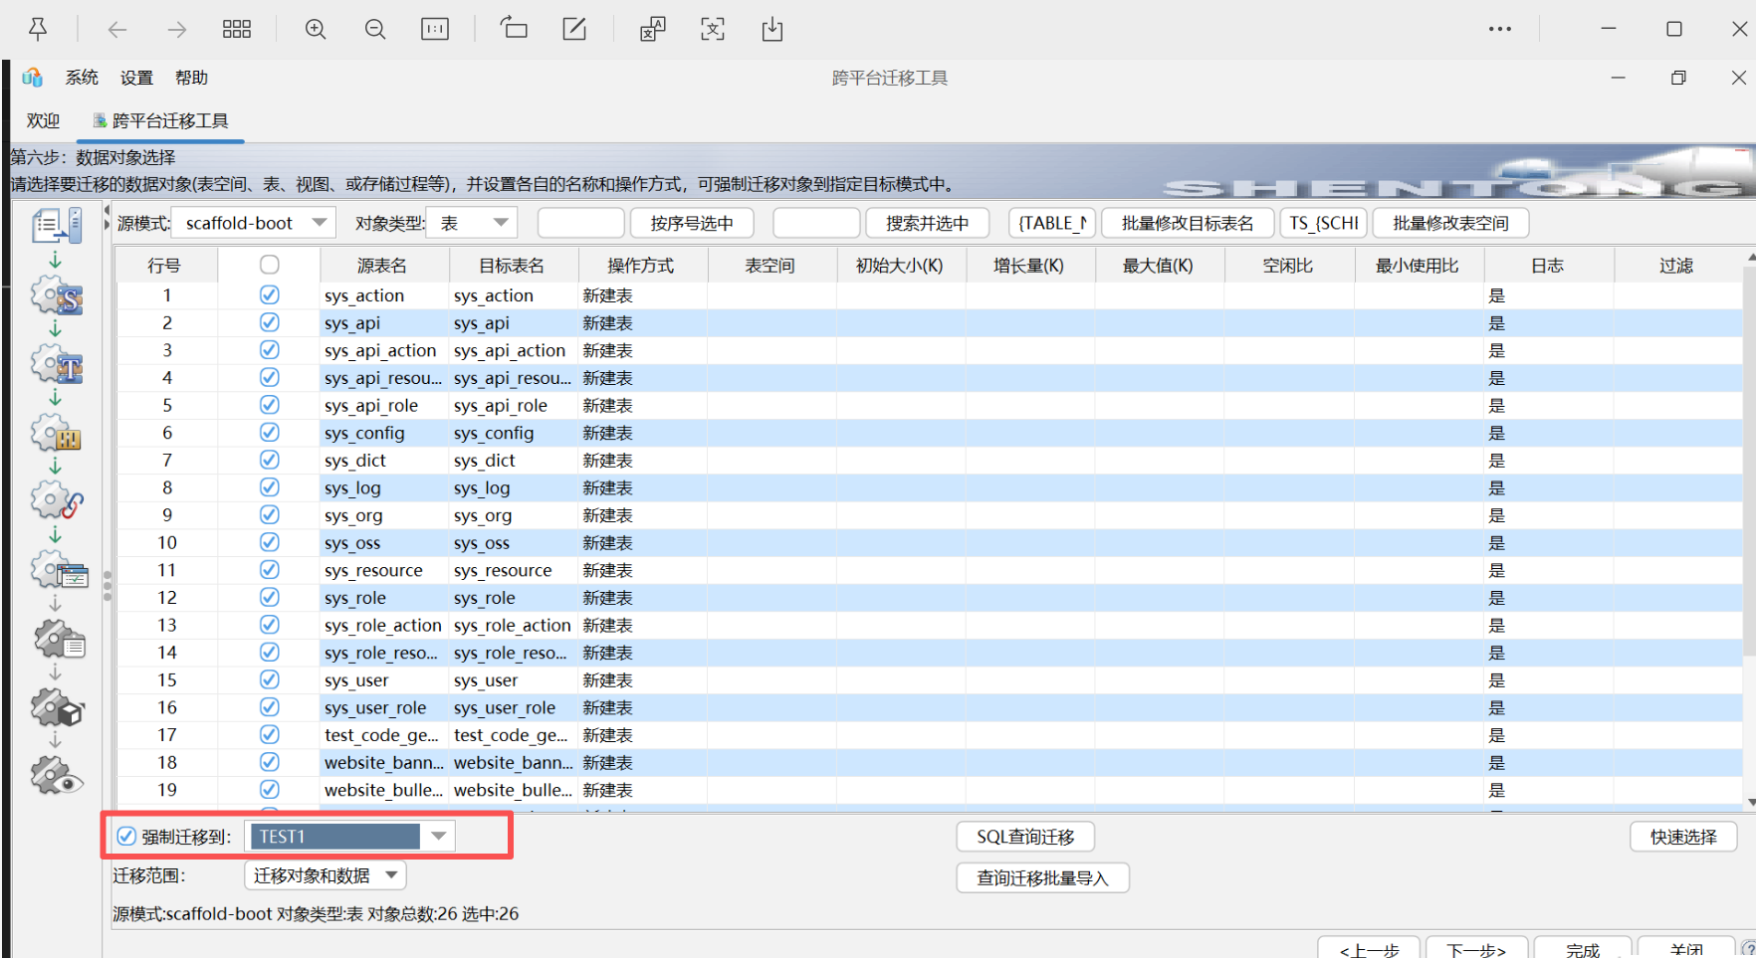
Task: Switch to the 欢迎 tab
Action: (43, 120)
